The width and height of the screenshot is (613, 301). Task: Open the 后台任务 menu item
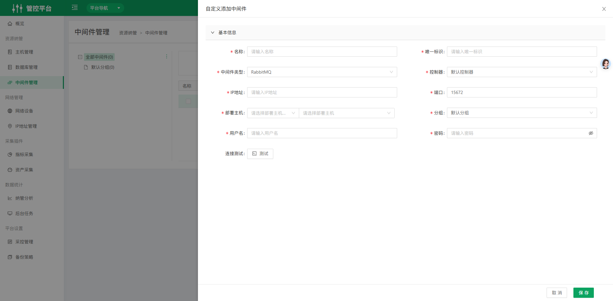coord(32,213)
